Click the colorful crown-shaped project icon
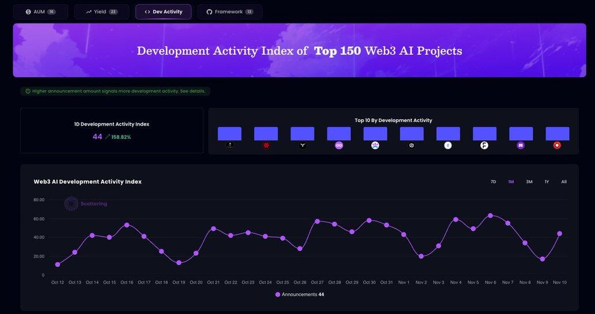Viewport: 595px width, 314px height. point(375,146)
